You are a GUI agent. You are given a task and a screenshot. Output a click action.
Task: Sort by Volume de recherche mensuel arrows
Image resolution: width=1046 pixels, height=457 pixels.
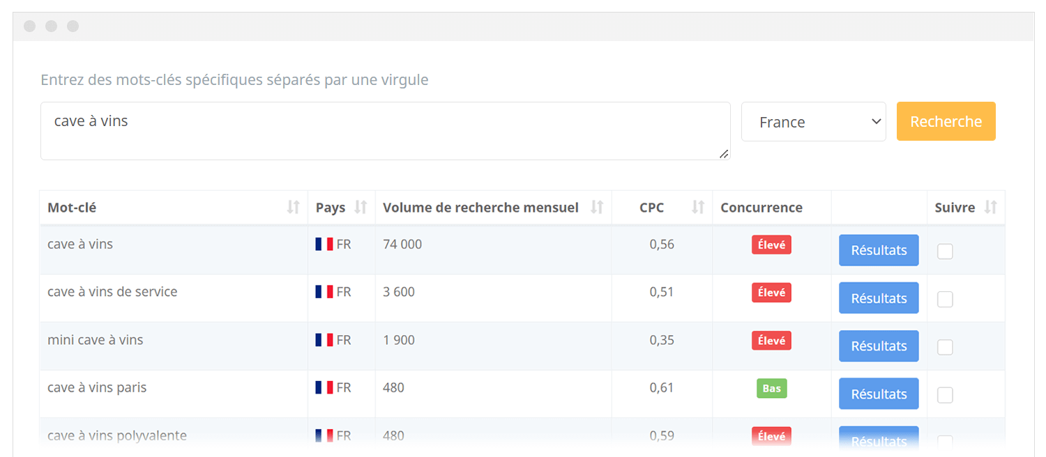(x=597, y=208)
